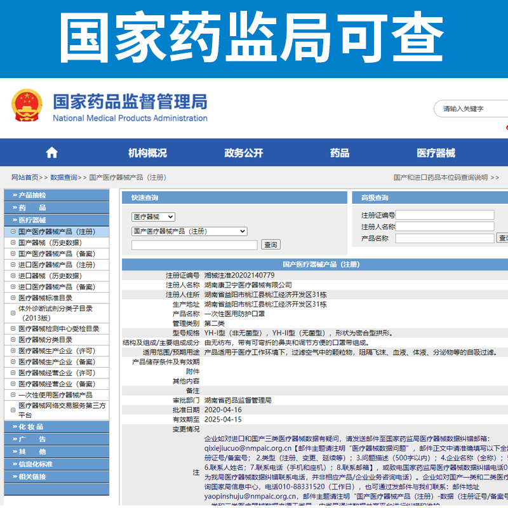Click the 高级查询 panel header
Image resolution: width=508 pixels, height=508 pixels.
(430, 197)
